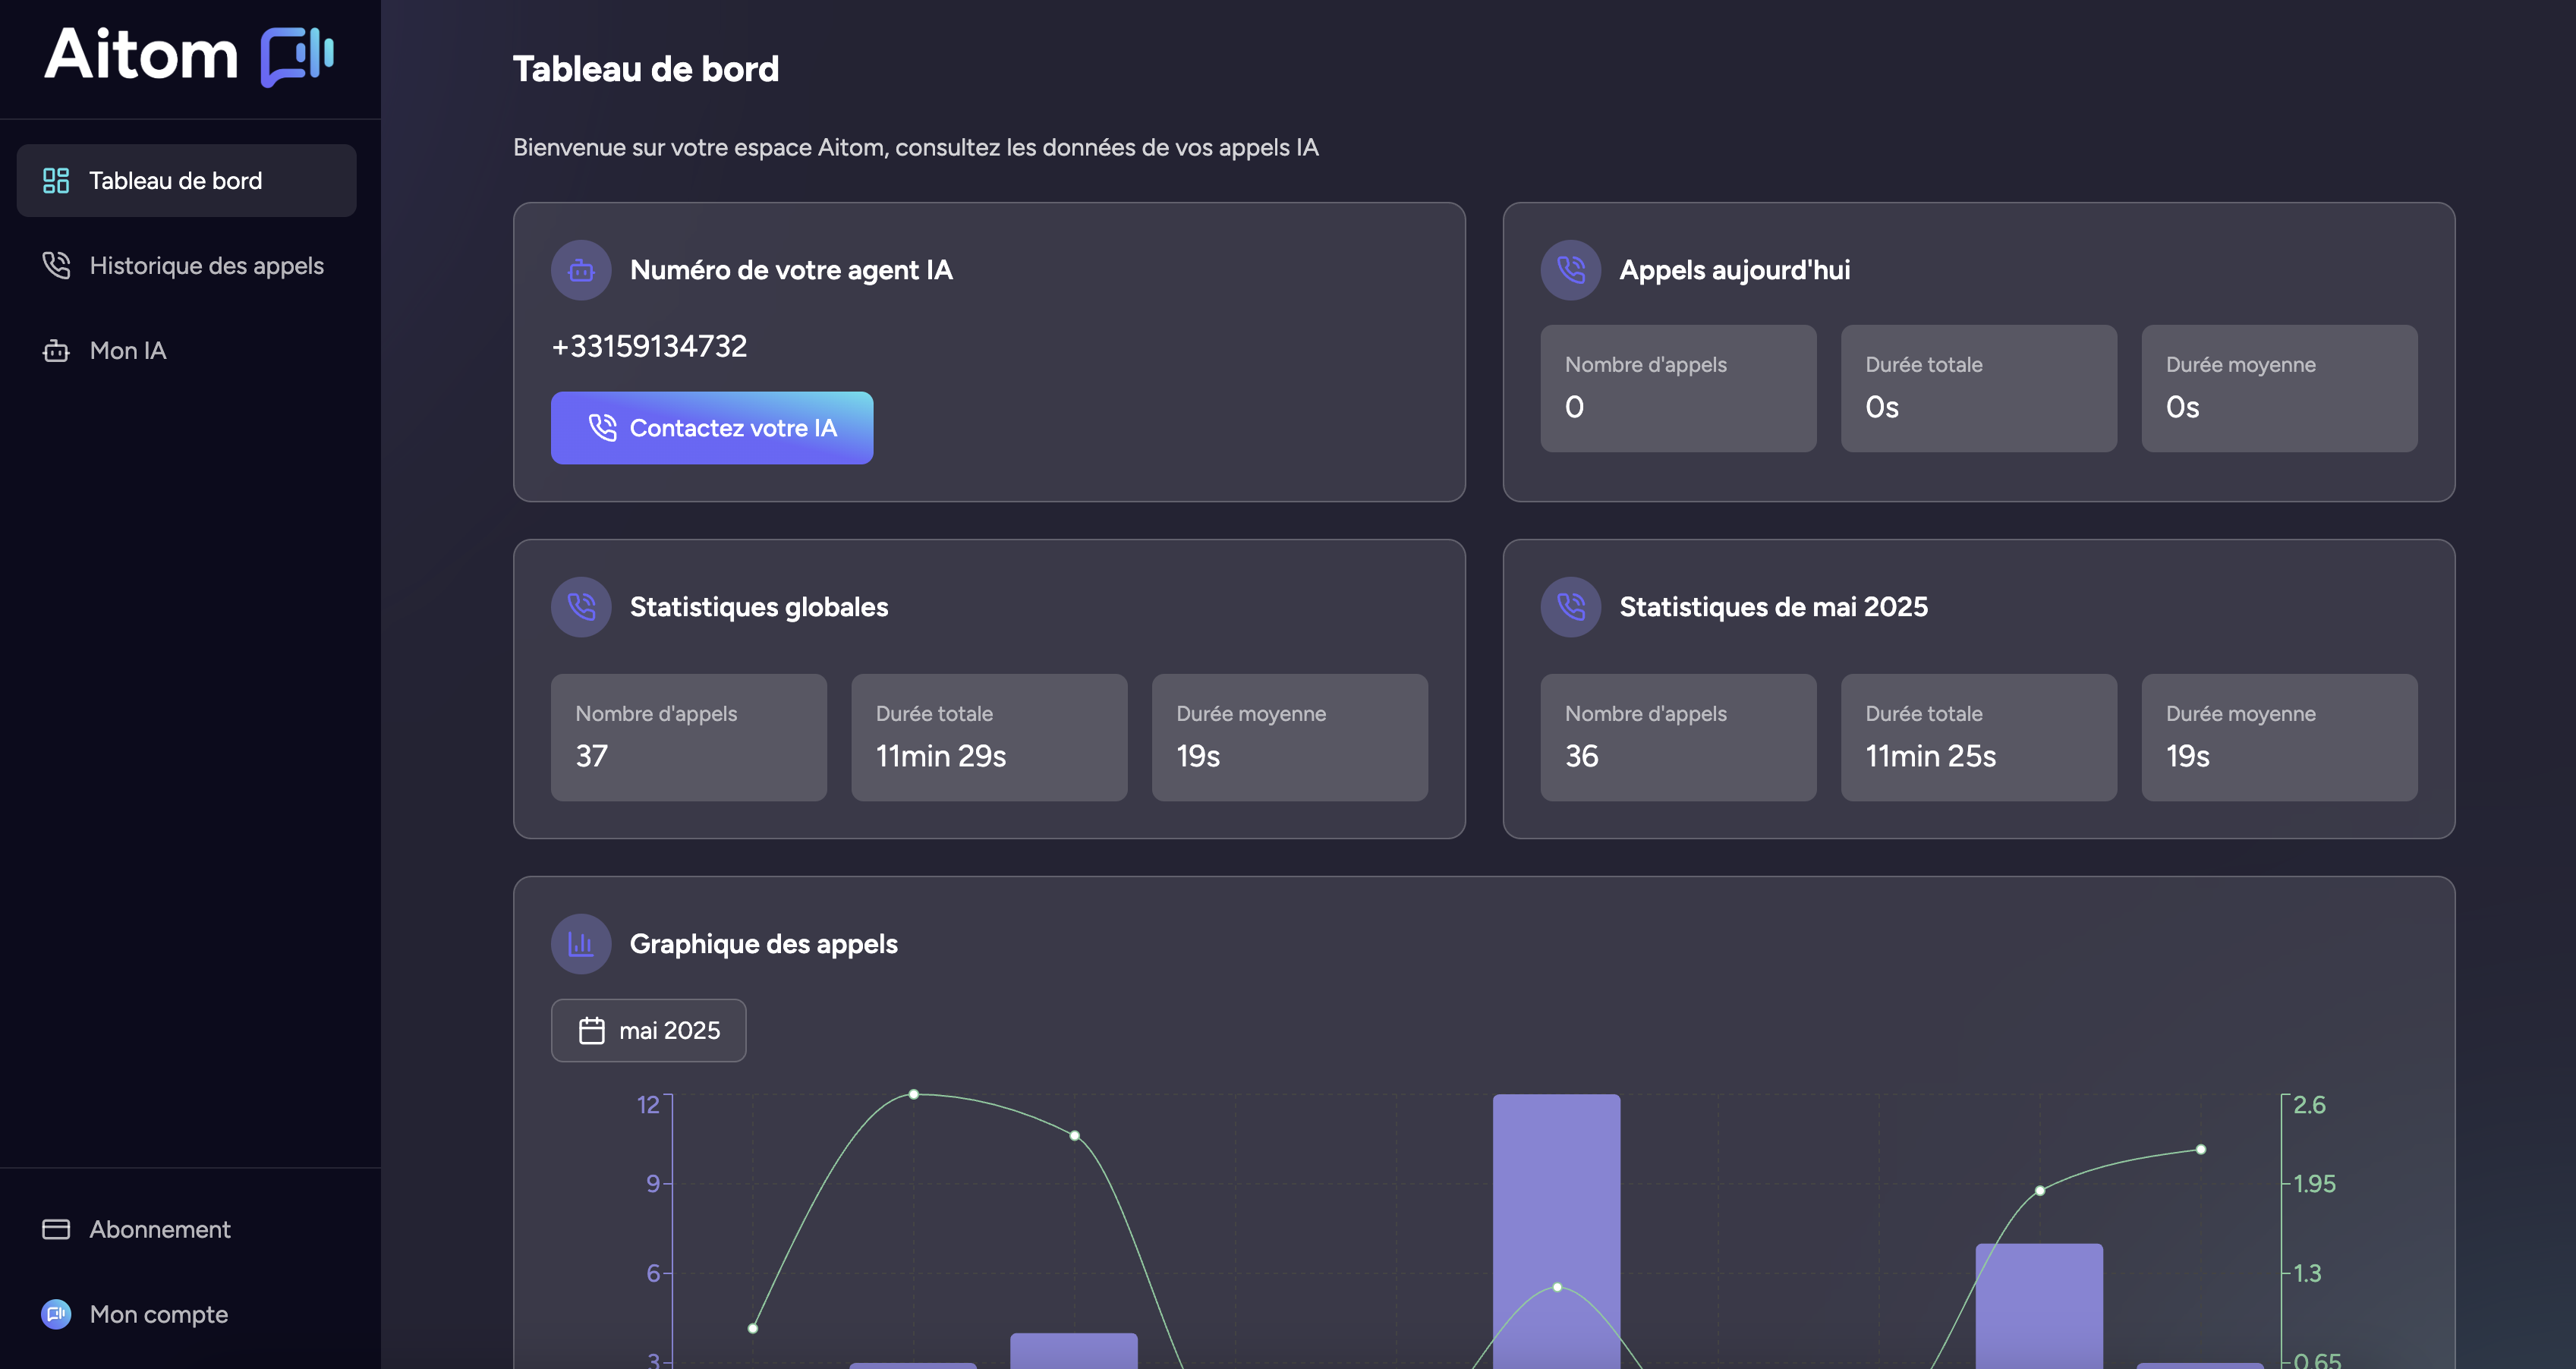Viewport: 2576px width, 1369px height.
Task: Click the tallest bar in calls chart
Action: [x=1557, y=1231]
